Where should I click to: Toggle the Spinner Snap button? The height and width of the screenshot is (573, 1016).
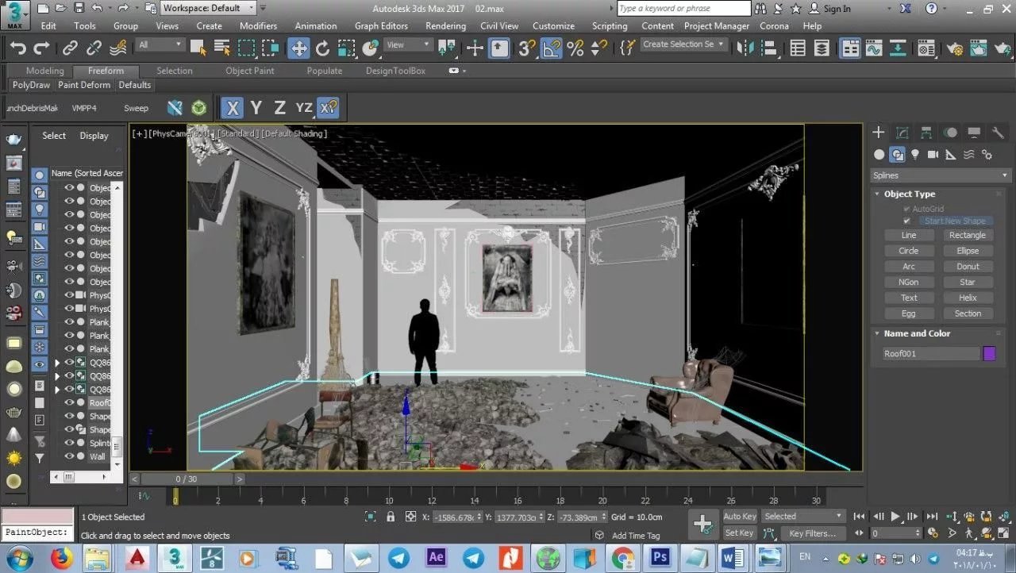pos(598,48)
